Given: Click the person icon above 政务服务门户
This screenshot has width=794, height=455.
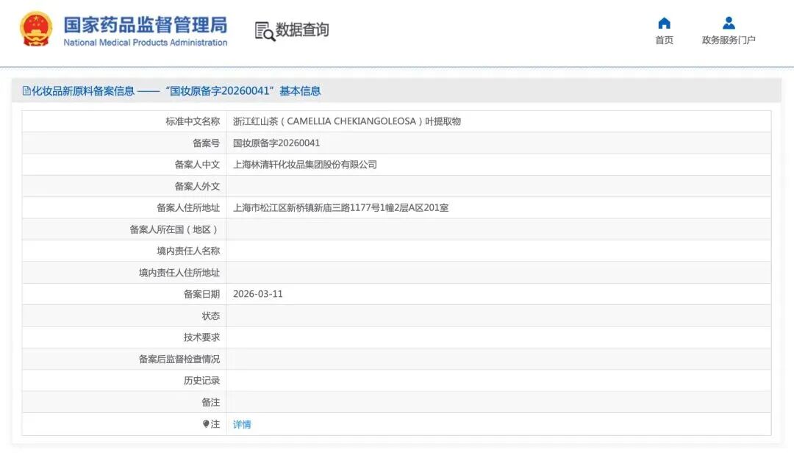Looking at the screenshot, I should (728, 21).
